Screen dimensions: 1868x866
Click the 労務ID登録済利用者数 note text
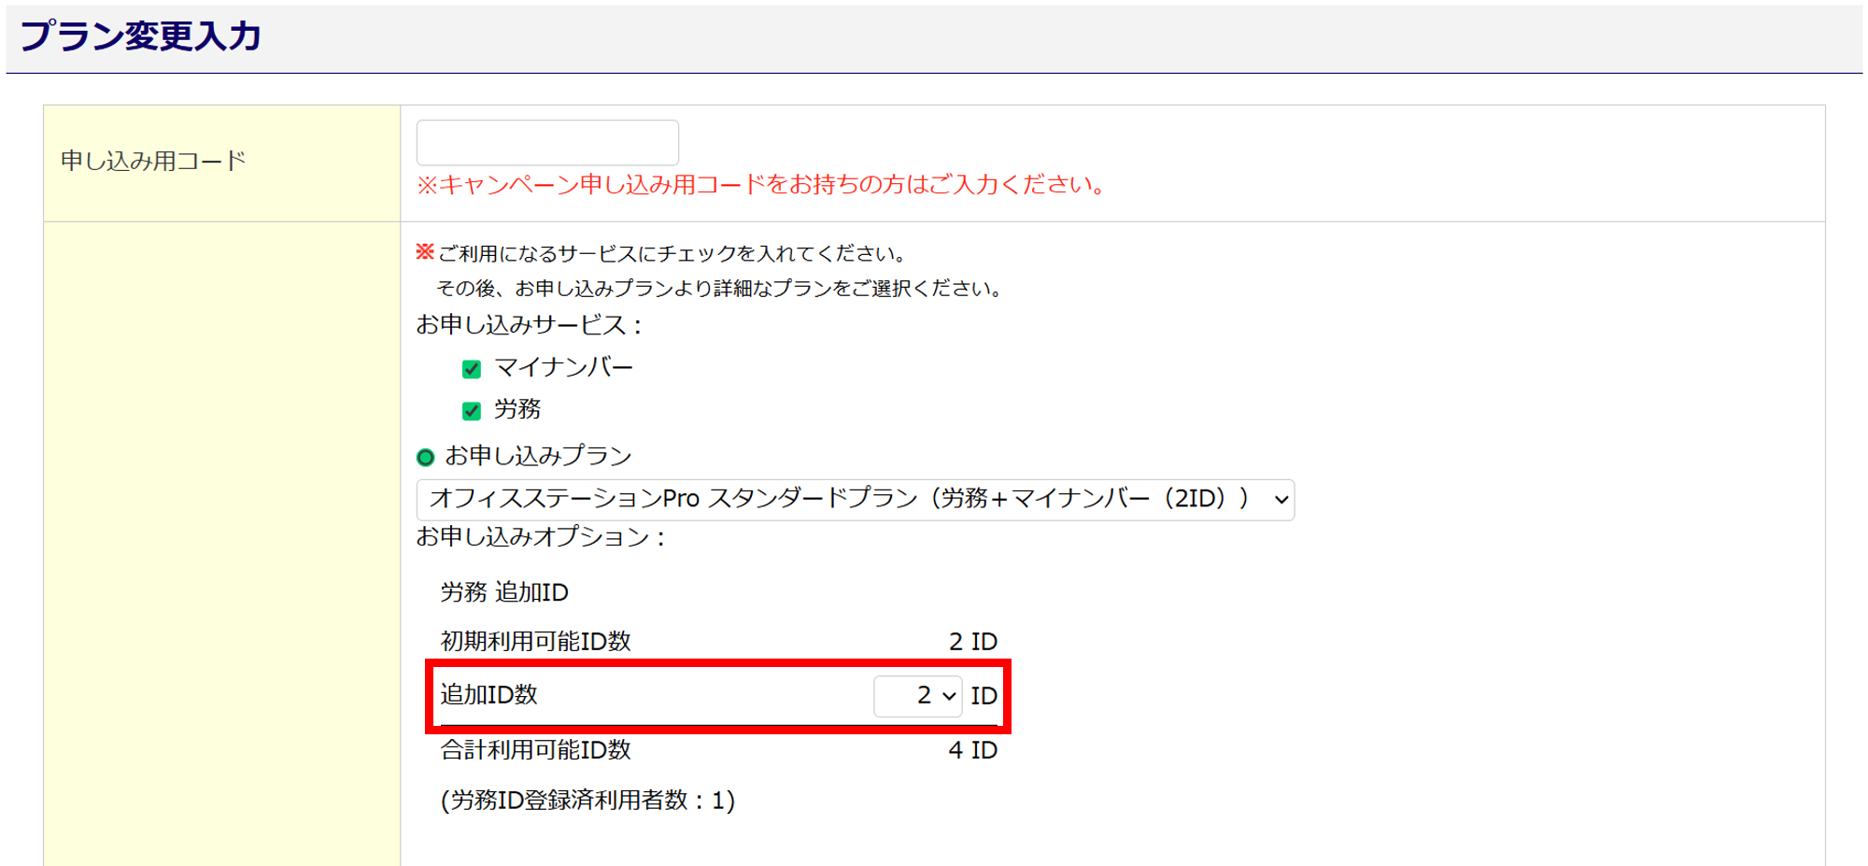tap(587, 801)
